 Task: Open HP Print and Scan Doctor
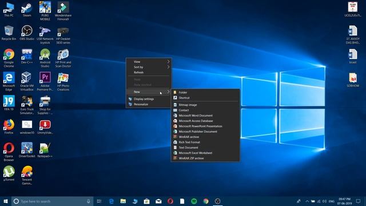[63, 58]
